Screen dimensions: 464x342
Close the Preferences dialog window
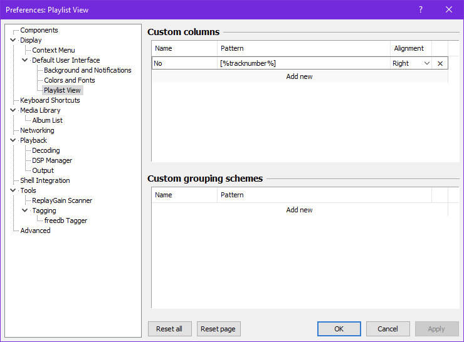click(448, 9)
